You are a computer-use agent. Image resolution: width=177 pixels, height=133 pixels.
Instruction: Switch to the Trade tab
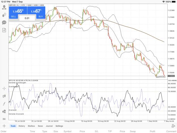[x=13, y=126]
